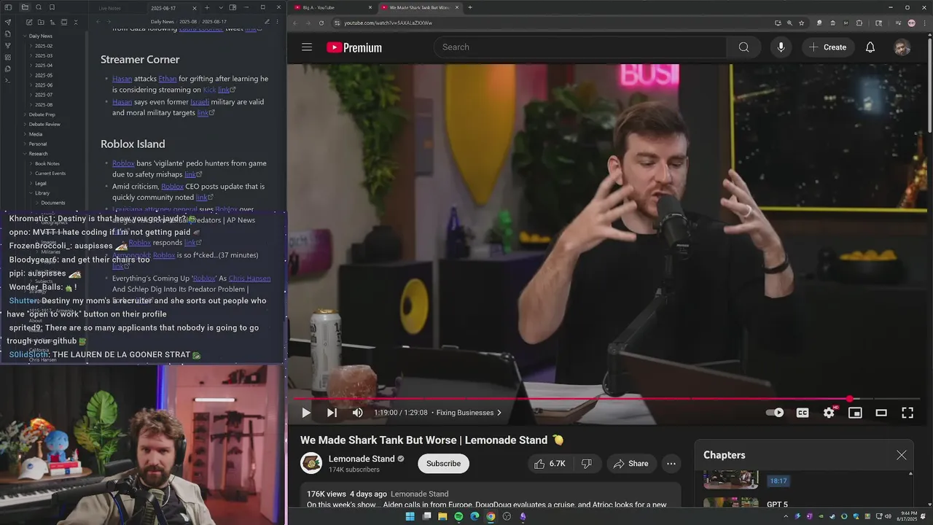Viewport: 933px width, 525px height.
Task: Click the YouTube search field
Action: 580,47
